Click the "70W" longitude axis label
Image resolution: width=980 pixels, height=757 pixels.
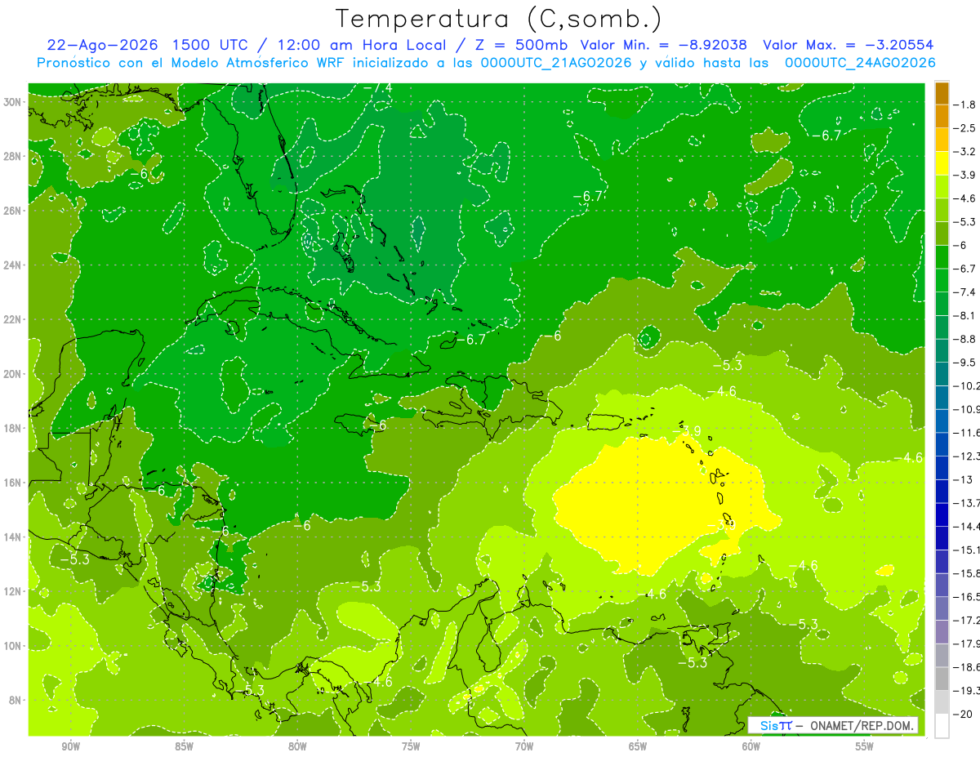pos(524,746)
